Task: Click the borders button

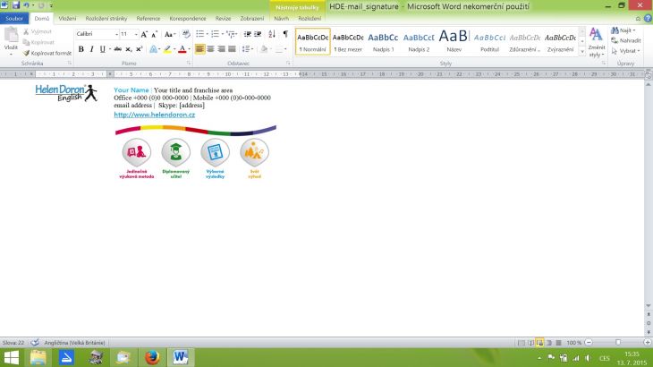Action: [279, 49]
